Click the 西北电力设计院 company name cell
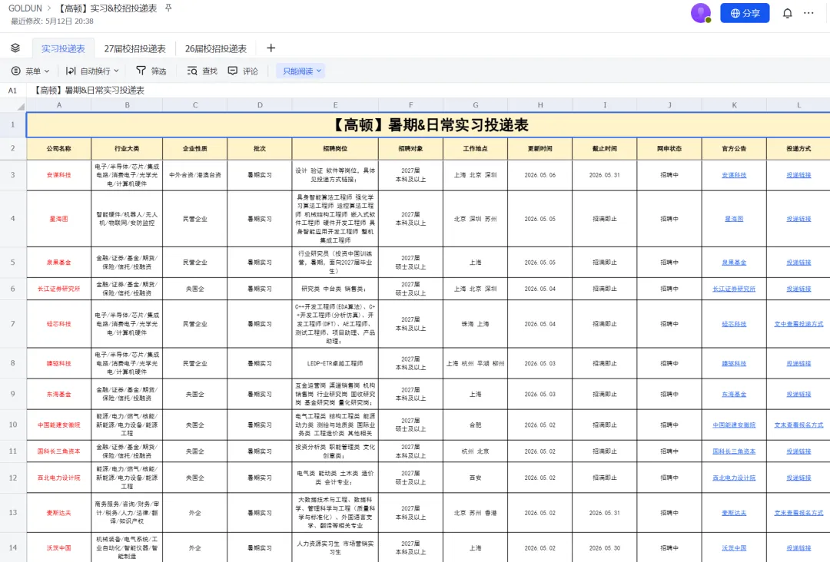 [x=58, y=478]
